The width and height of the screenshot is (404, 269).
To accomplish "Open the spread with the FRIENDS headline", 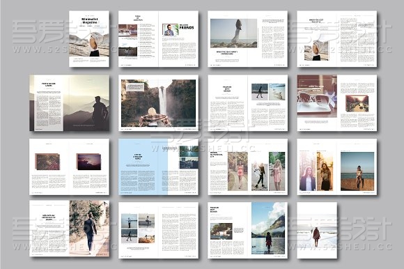I will [158, 39].
